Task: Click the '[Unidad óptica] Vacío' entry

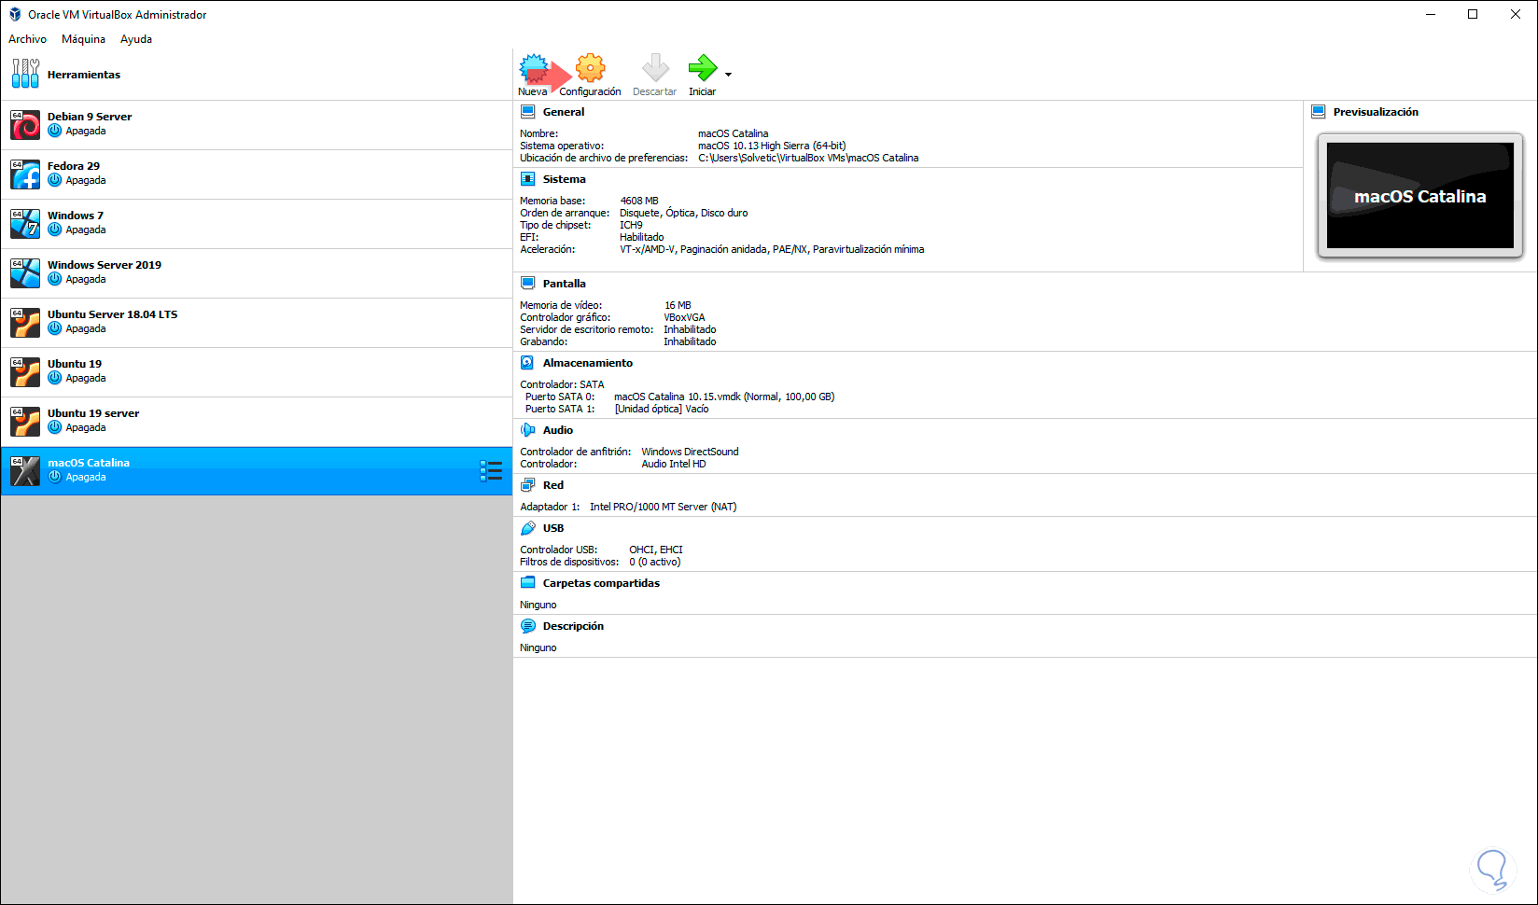Action: (x=662, y=409)
